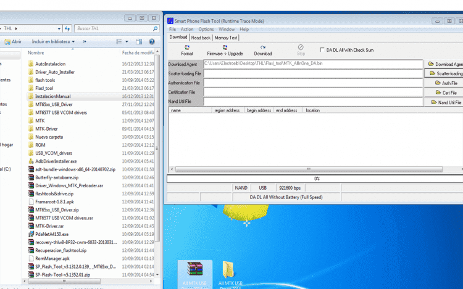Click the search magnifier icon in Explorer

tap(156, 28)
